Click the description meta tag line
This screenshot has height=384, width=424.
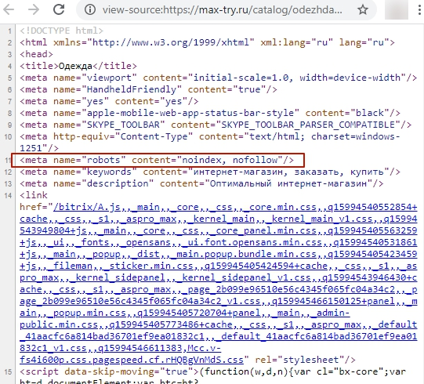201,183
